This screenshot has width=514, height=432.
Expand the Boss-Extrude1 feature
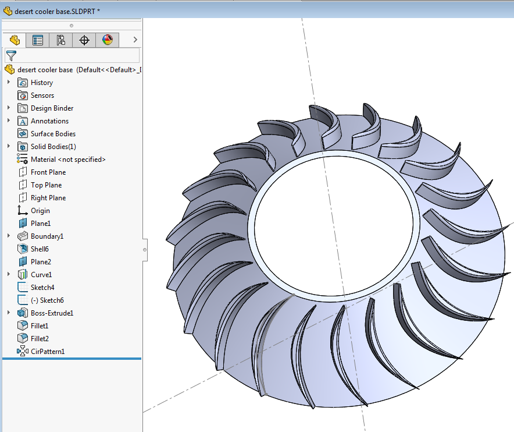(9, 313)
